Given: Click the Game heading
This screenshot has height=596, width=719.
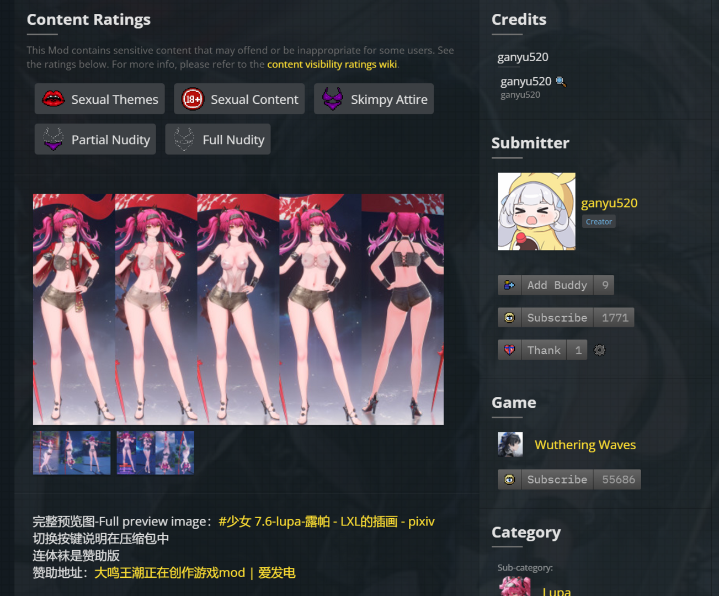Looking at the screenshot, I should 514,402.
